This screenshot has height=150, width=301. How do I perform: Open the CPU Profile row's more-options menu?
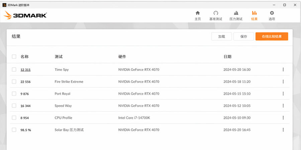point(283,118)
